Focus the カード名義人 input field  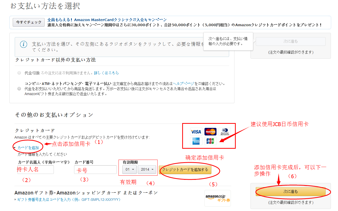tap(35, 170)
